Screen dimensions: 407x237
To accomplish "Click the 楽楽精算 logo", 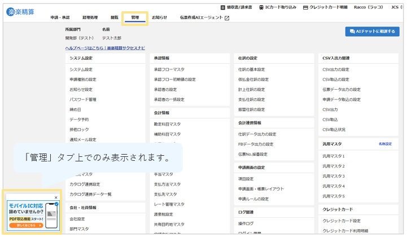I will click(20, 12).
